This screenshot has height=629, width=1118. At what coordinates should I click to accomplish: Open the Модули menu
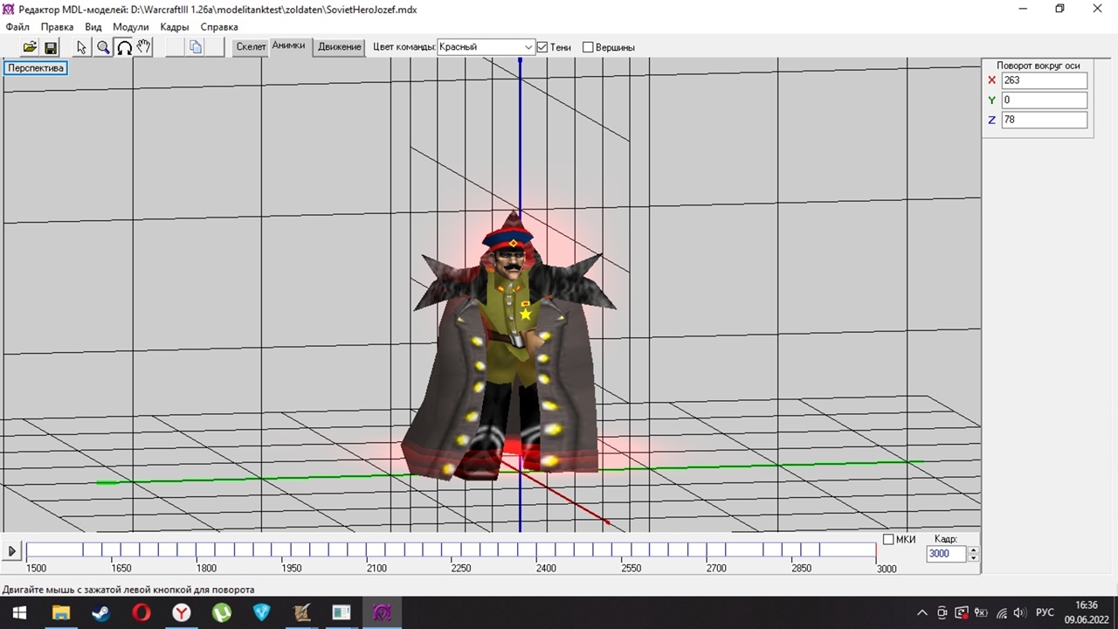tap(131, 27)
